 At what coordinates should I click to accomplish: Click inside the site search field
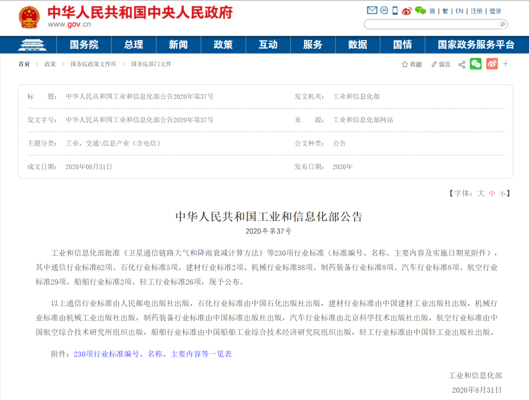click(432, 24)
